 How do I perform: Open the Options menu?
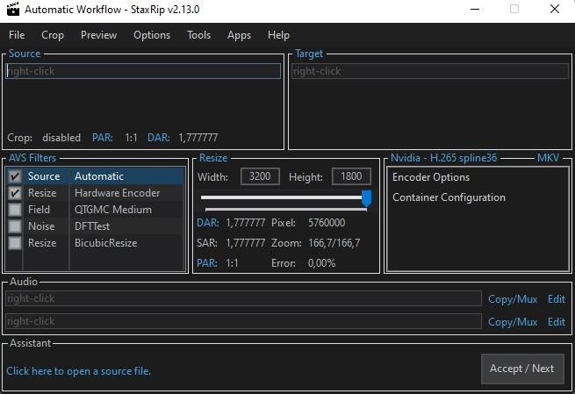pyautogui.click(x=152, y=35)
